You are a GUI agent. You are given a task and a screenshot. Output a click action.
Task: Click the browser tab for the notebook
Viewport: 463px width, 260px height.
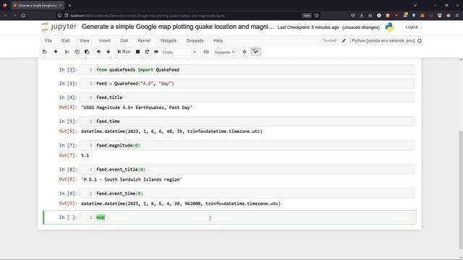pyautogui.click(x=38, y=5)
